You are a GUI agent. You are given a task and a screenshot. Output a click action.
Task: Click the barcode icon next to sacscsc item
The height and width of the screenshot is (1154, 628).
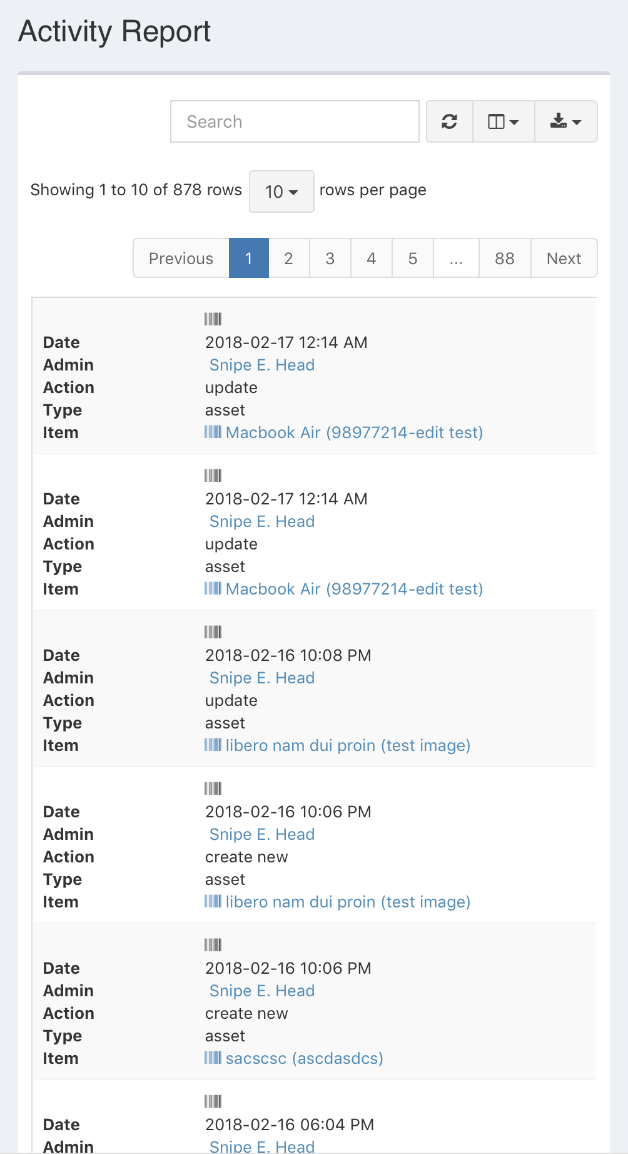(215, 1058)
